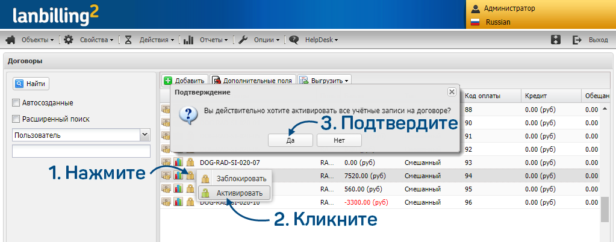Click coins icon in row with 7520.00 balance

click(x=166, y=176)
